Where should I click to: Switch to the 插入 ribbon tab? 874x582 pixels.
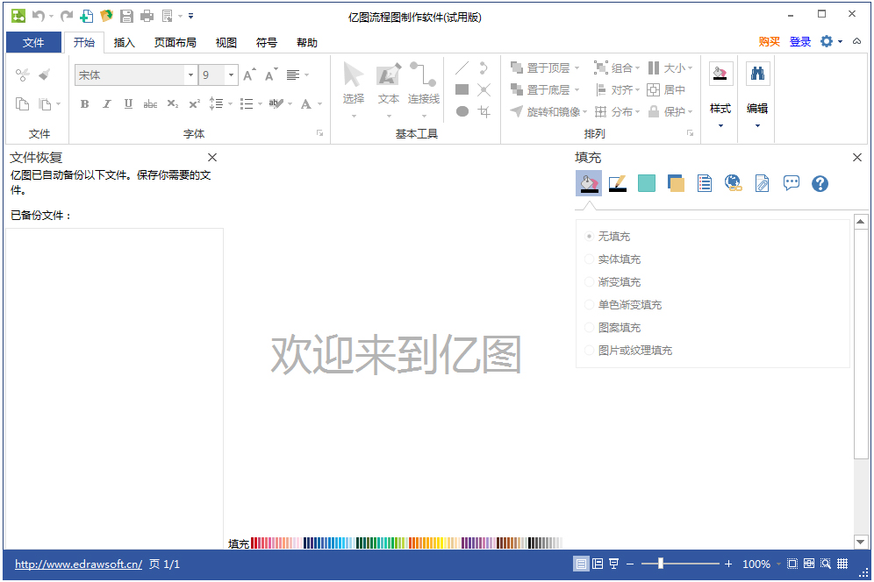point(125,42)
